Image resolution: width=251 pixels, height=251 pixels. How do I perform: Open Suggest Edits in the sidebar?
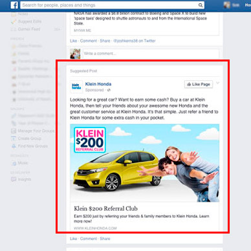30,21
